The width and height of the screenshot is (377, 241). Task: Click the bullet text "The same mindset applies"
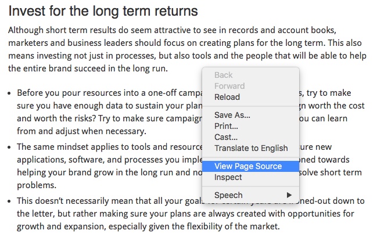pos(105,147)
